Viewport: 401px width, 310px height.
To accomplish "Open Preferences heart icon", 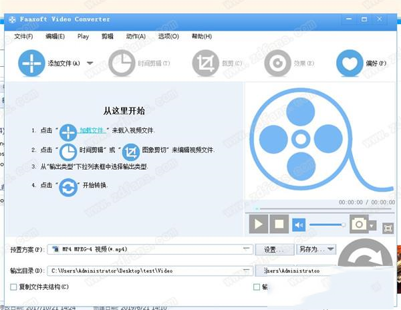I will click(x=350, y=63).
